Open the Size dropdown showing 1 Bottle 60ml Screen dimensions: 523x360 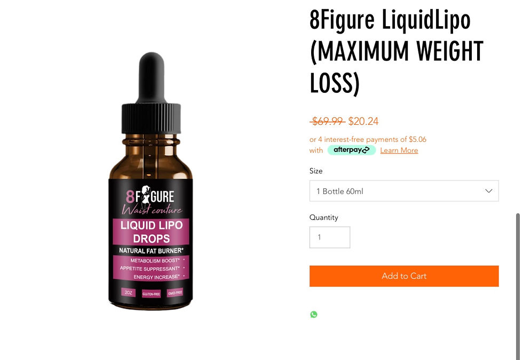point(404,191)
